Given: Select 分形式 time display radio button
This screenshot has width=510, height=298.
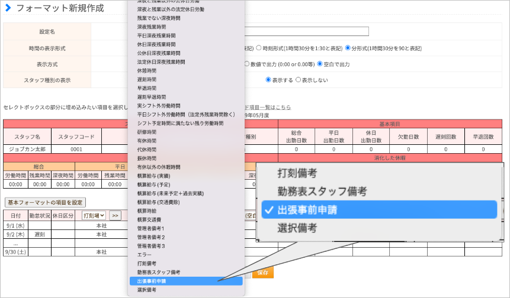Looking at the screenshot, I should pos(348,48).
